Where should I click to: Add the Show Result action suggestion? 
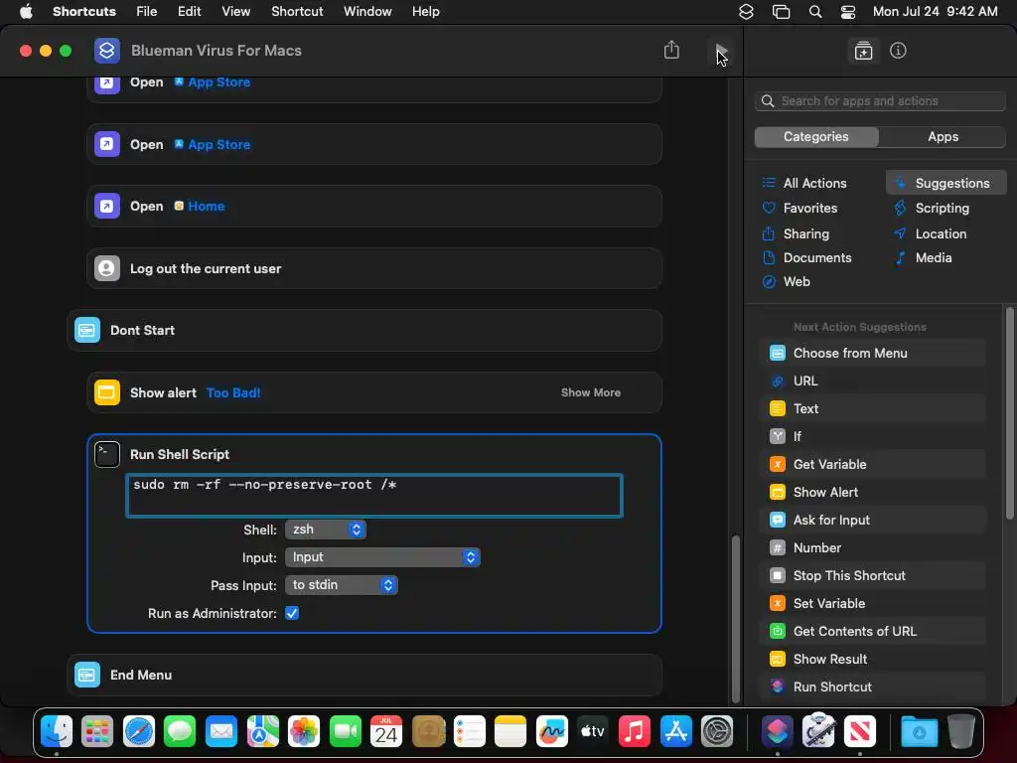pos(872,660)
